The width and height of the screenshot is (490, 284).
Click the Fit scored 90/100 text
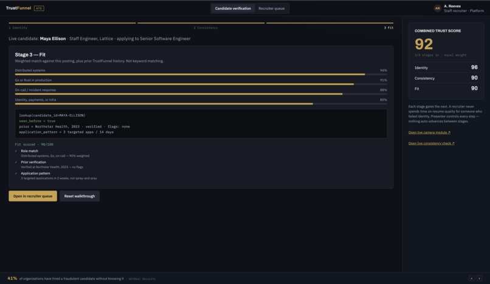pyautogui.click(x=34, y=144)
